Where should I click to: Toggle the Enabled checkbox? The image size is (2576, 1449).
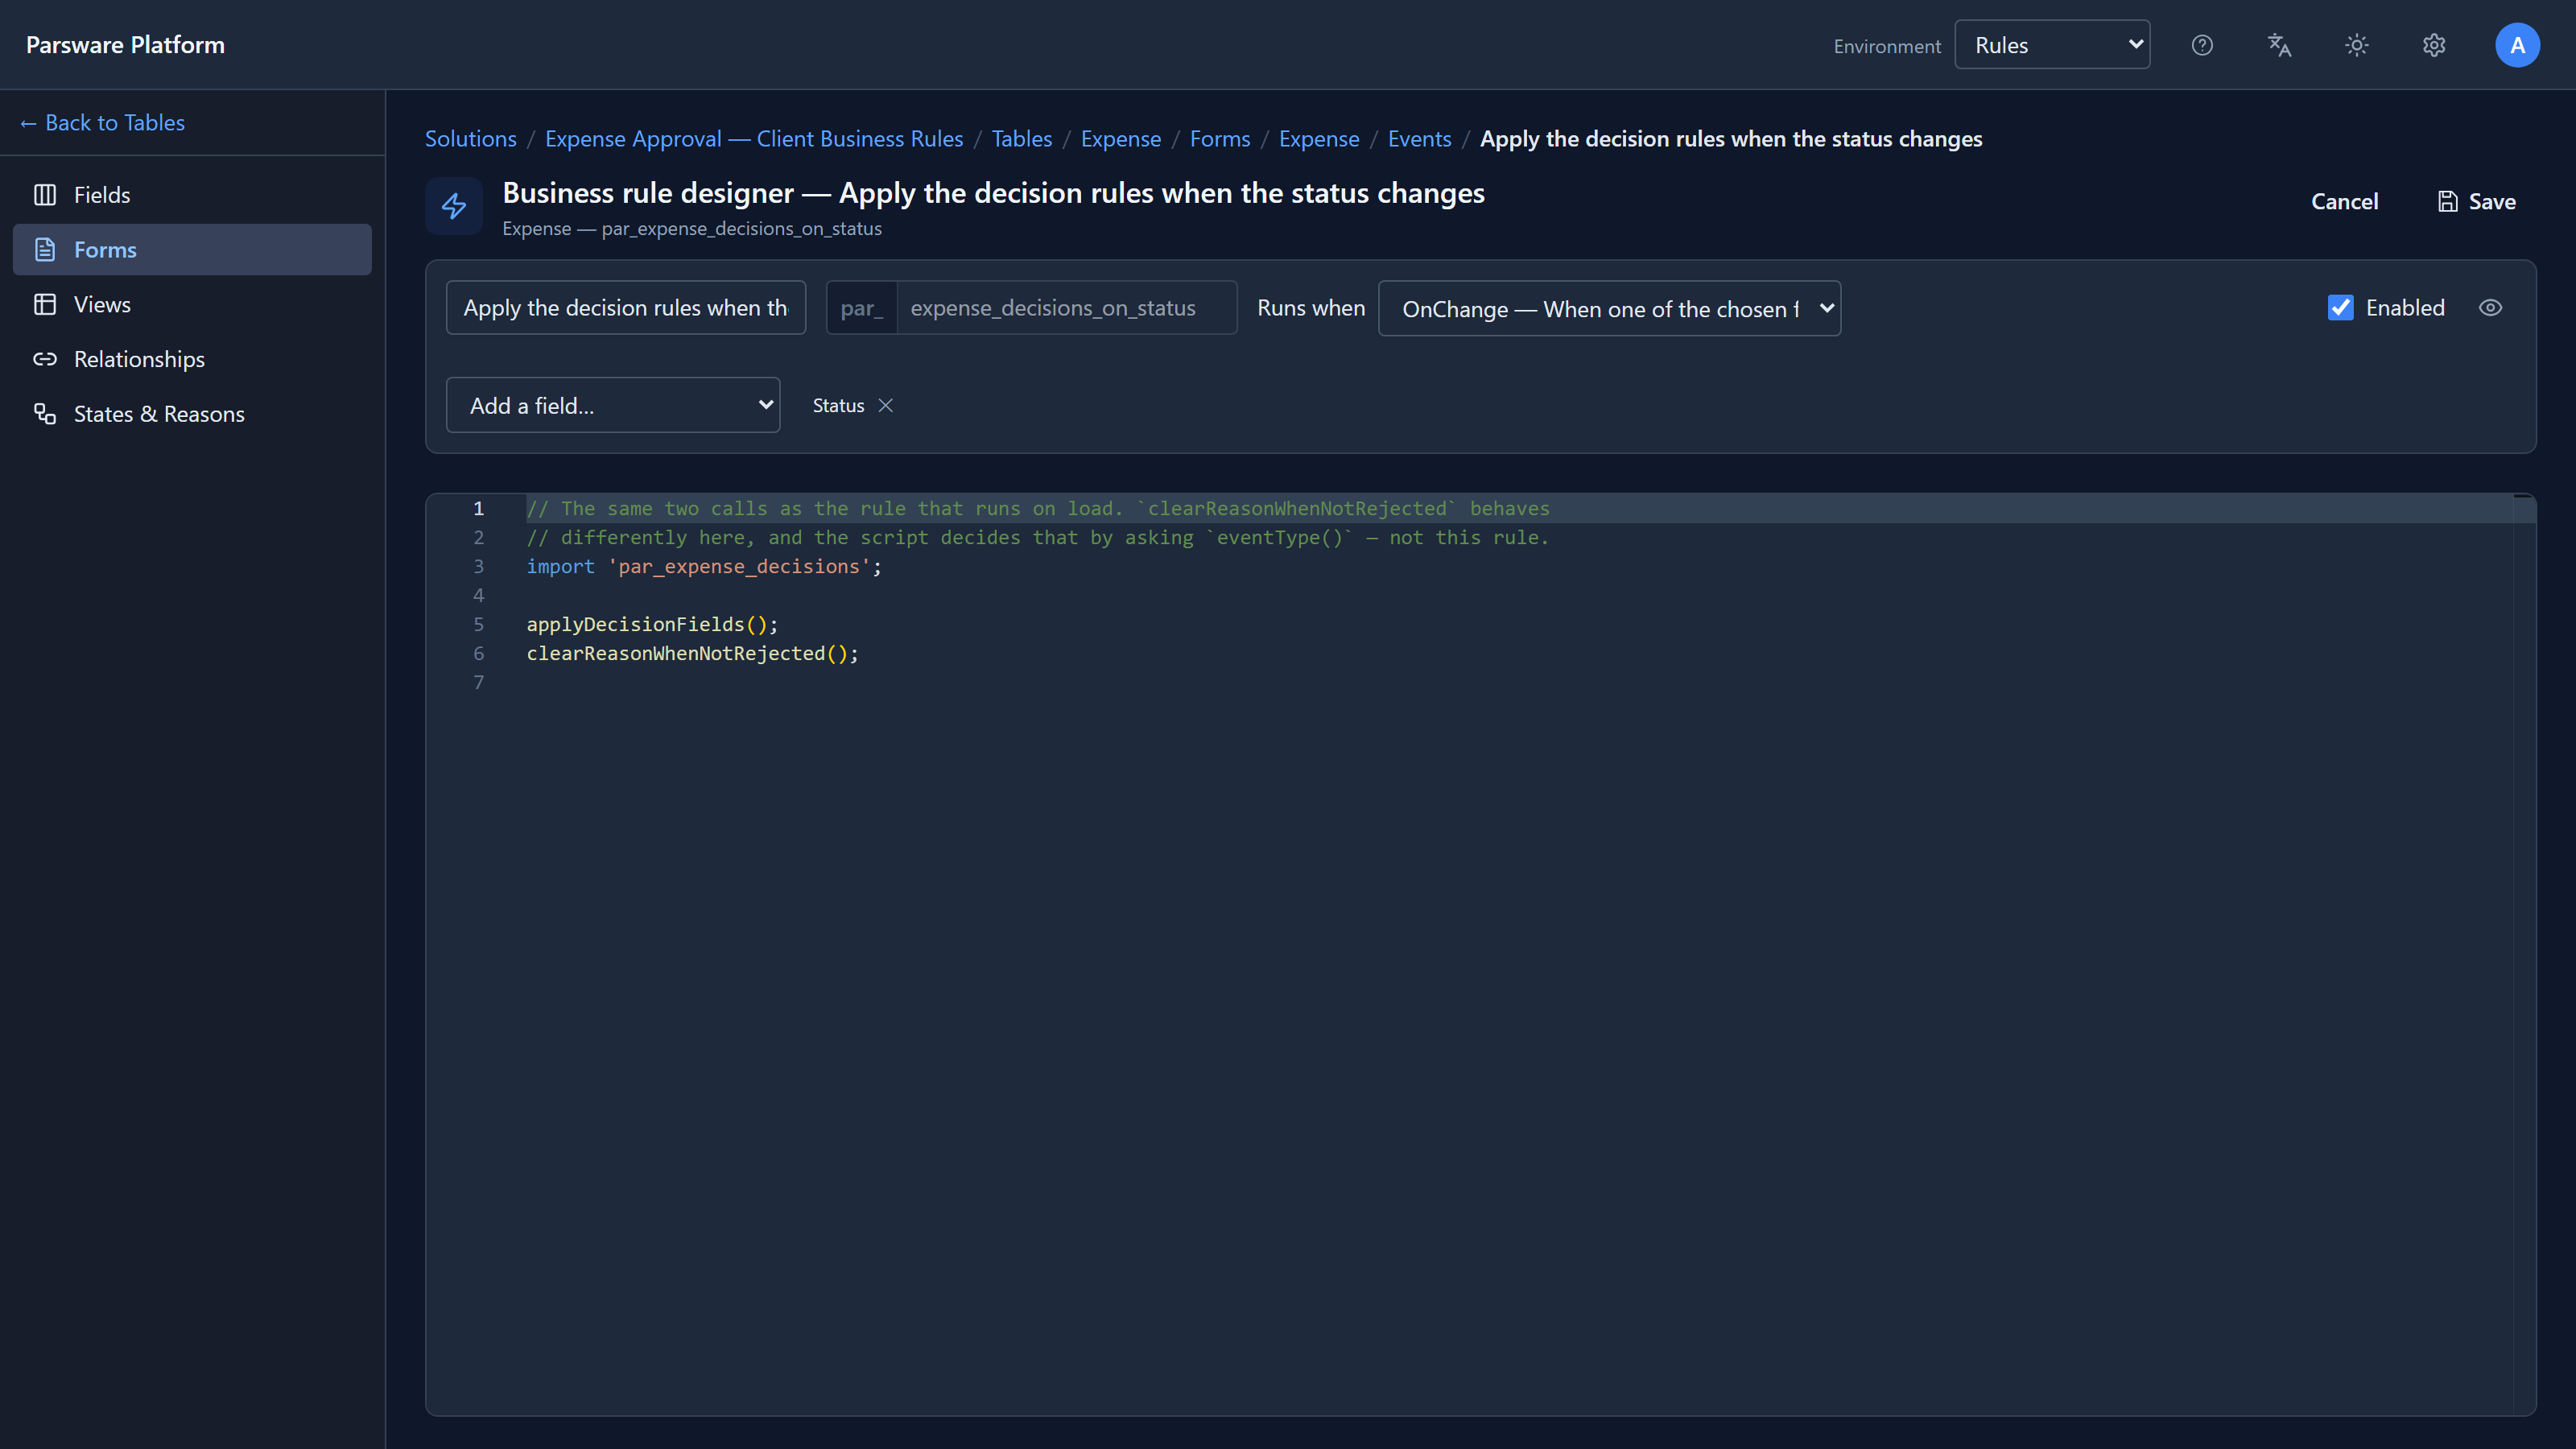2340,307
